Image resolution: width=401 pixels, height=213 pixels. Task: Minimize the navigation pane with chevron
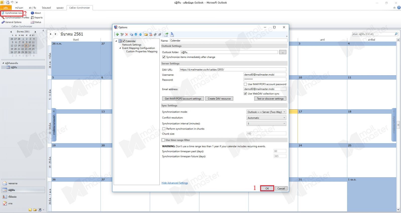43,30
